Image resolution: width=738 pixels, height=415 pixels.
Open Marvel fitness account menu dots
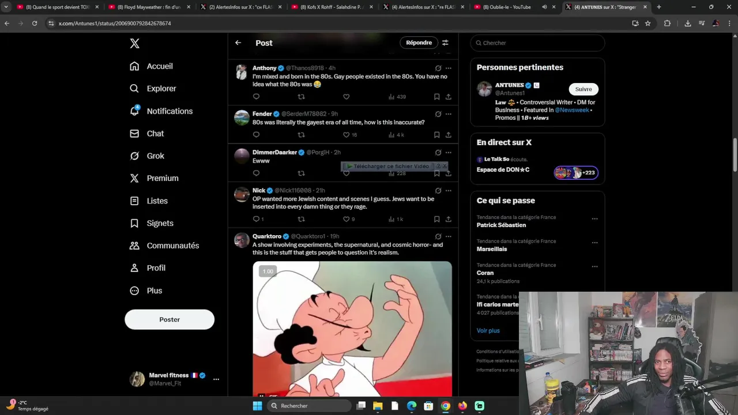click(x=216, y=379)
